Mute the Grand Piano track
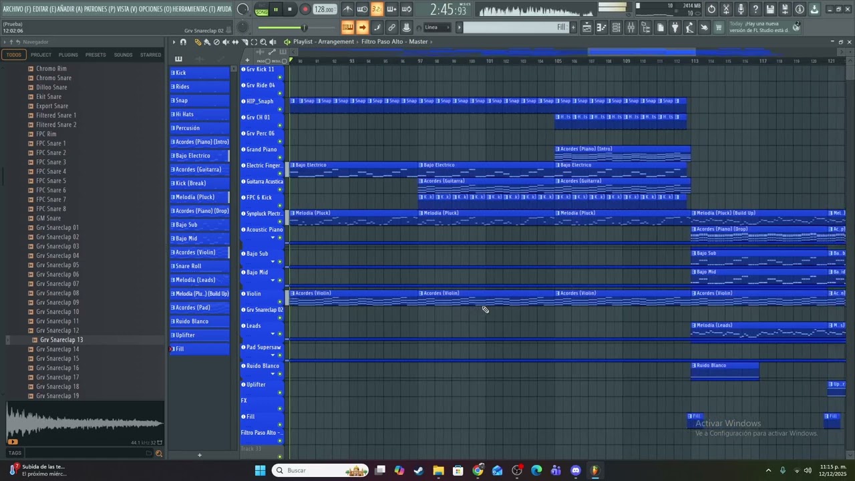This screenshot has height=481, width=855. [x=280, y=158]
